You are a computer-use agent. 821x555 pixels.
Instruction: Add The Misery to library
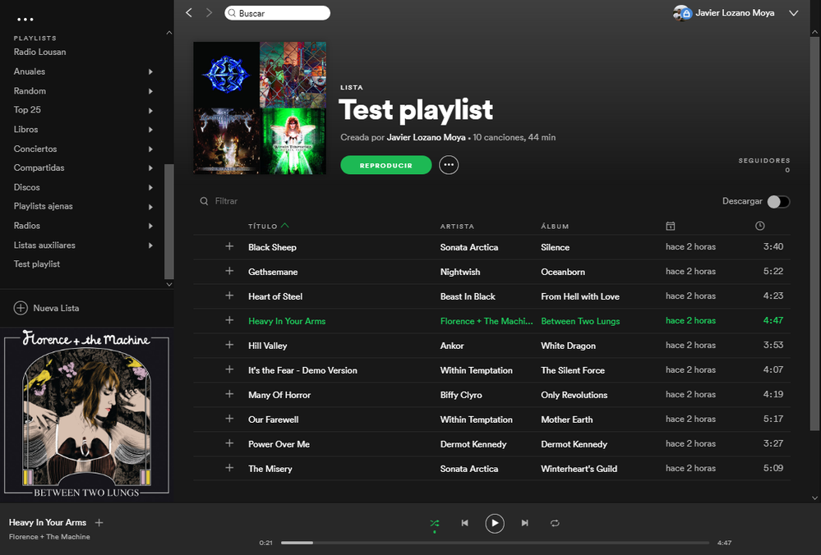[229, 468]
